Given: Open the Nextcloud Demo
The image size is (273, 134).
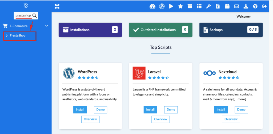Looking at the screenshot, I should click(x=241, y=110).
